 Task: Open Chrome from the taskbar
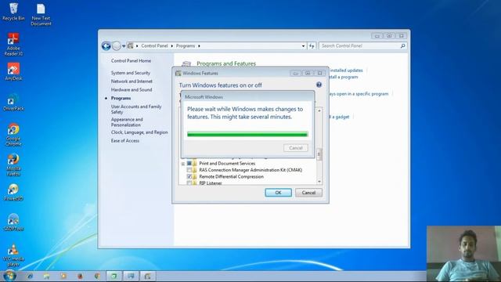click(x=97, y=276)
